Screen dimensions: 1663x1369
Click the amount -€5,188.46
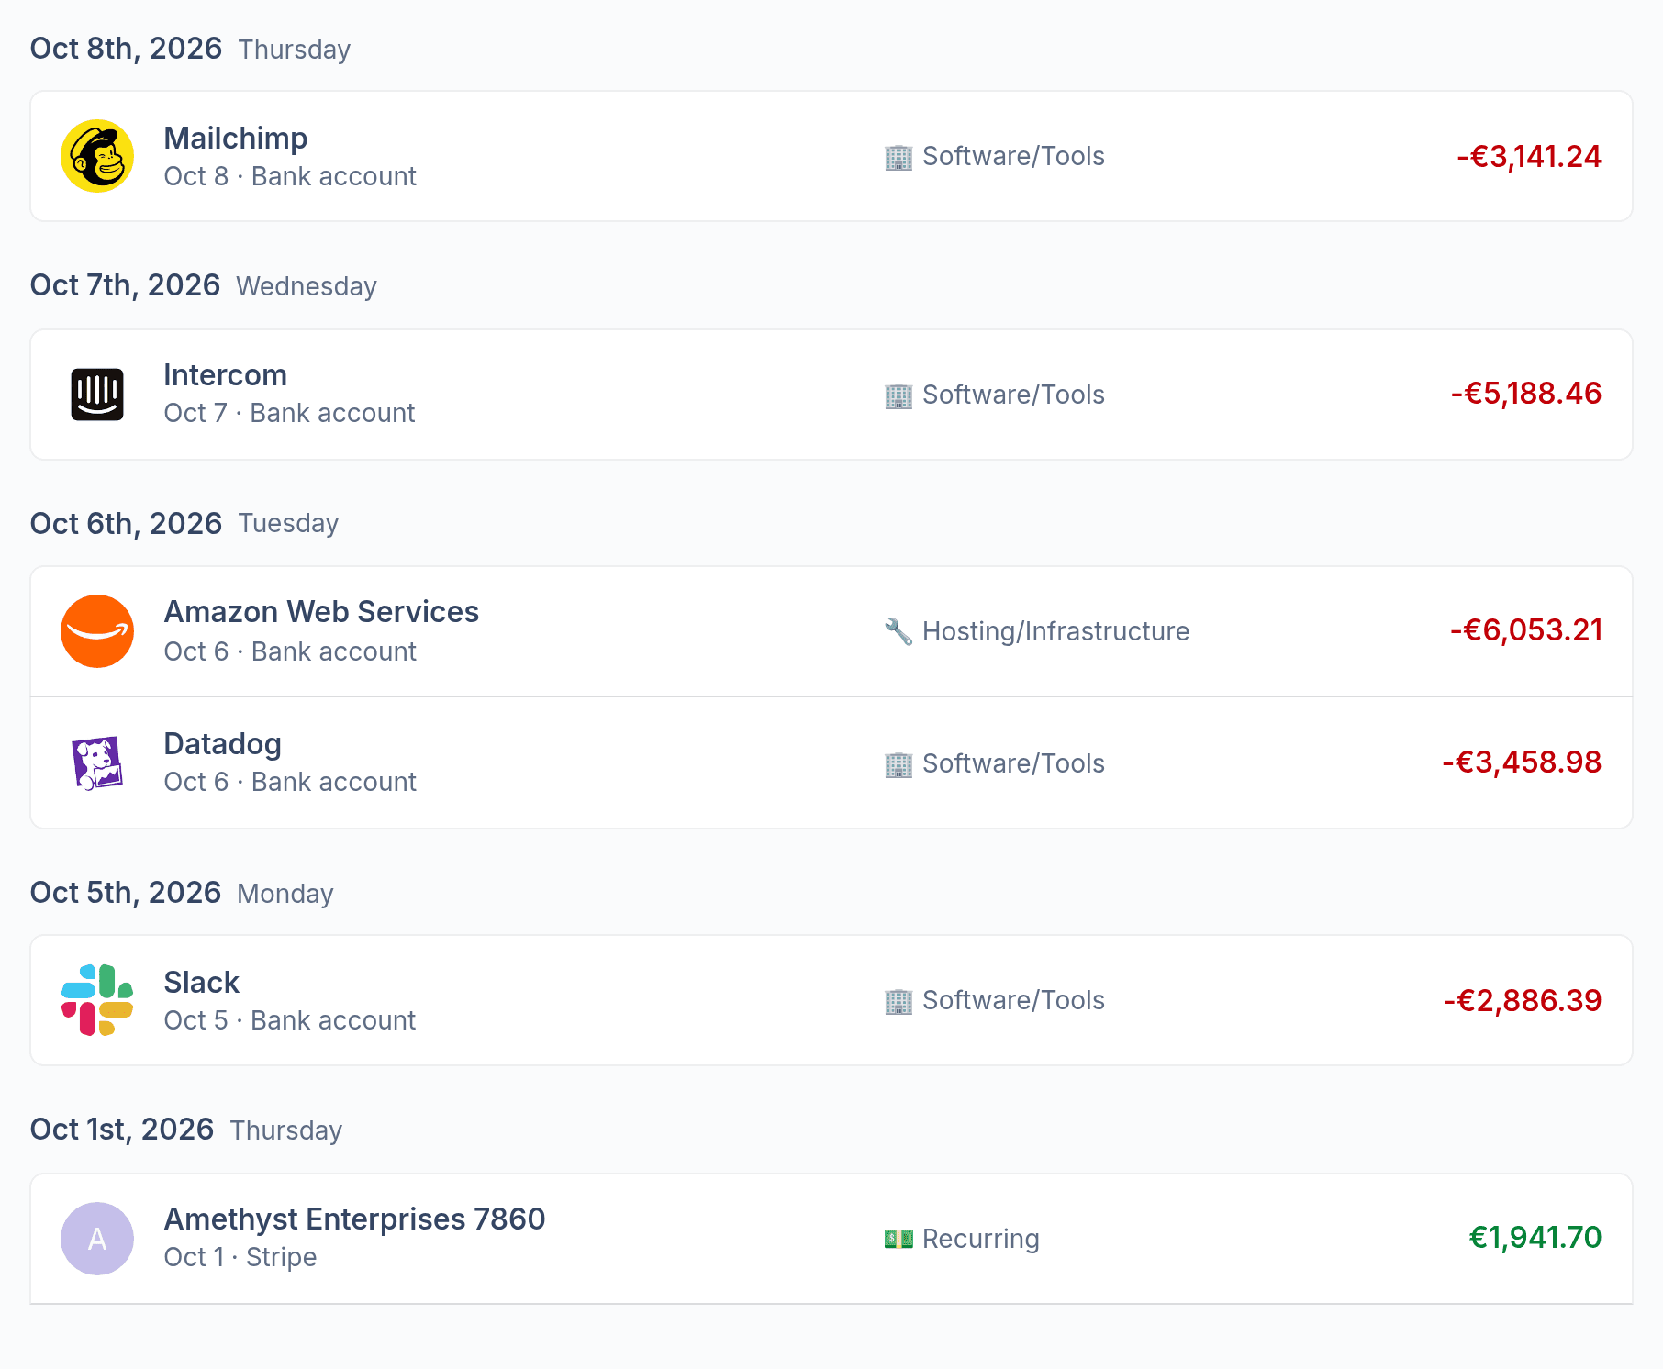point(1526,394)
